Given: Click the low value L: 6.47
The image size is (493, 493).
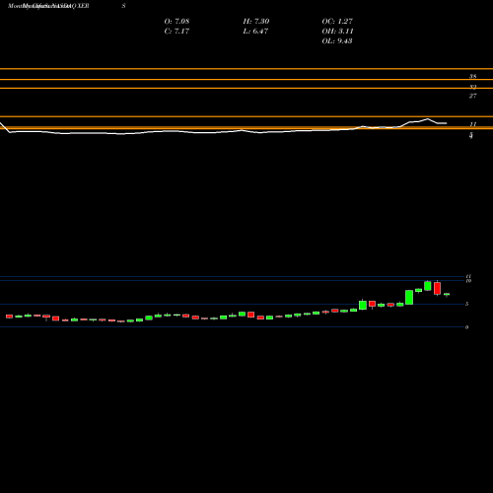Looking at the screenshot, I should pos(255,32).
